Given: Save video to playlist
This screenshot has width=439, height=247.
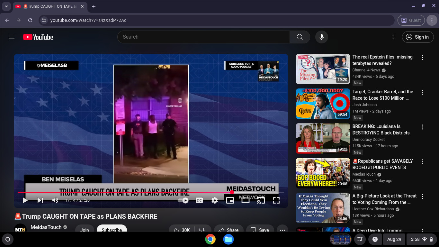Looking at the screenshot, I should [260, 230].
